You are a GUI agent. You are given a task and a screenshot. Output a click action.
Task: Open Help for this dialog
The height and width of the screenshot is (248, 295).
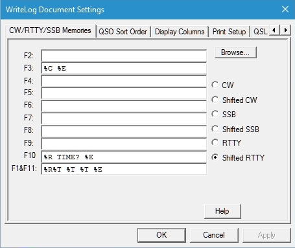click(222, 211)
